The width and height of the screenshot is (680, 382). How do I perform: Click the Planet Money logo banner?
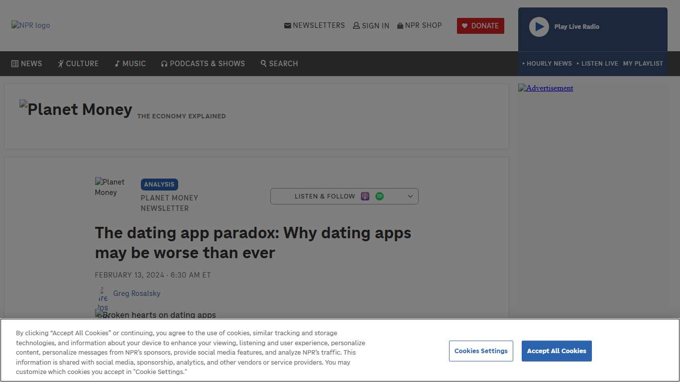coord(76,109)
